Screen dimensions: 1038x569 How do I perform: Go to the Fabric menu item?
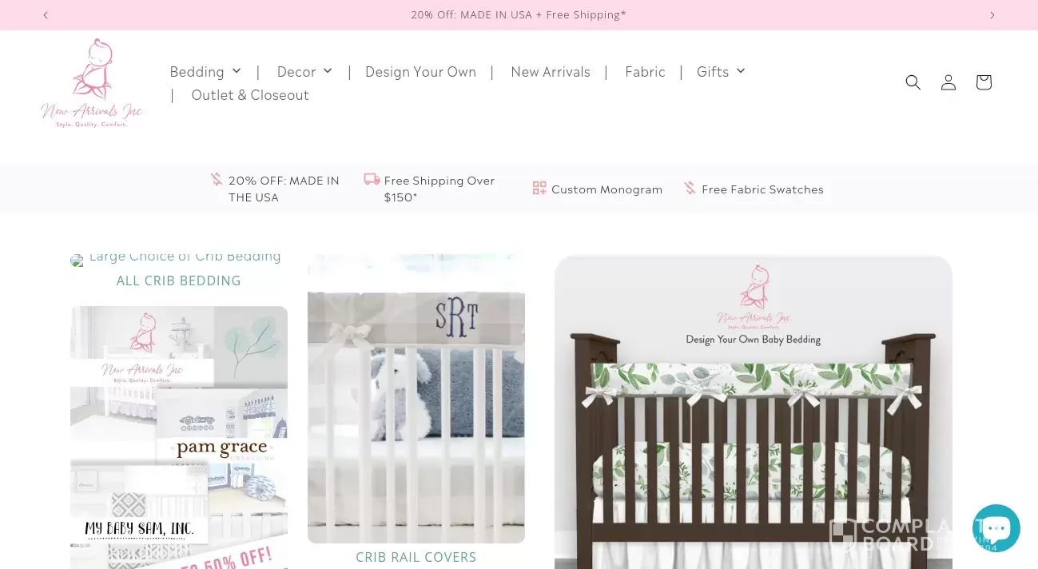click(645, 71)
